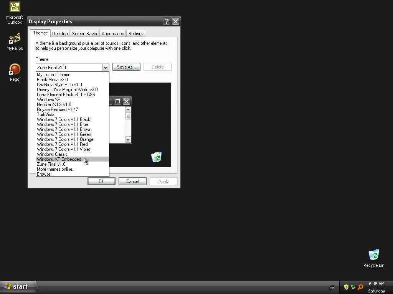Select Windows 7 Colors v1.1 Blue

click(x=73, y=124)
